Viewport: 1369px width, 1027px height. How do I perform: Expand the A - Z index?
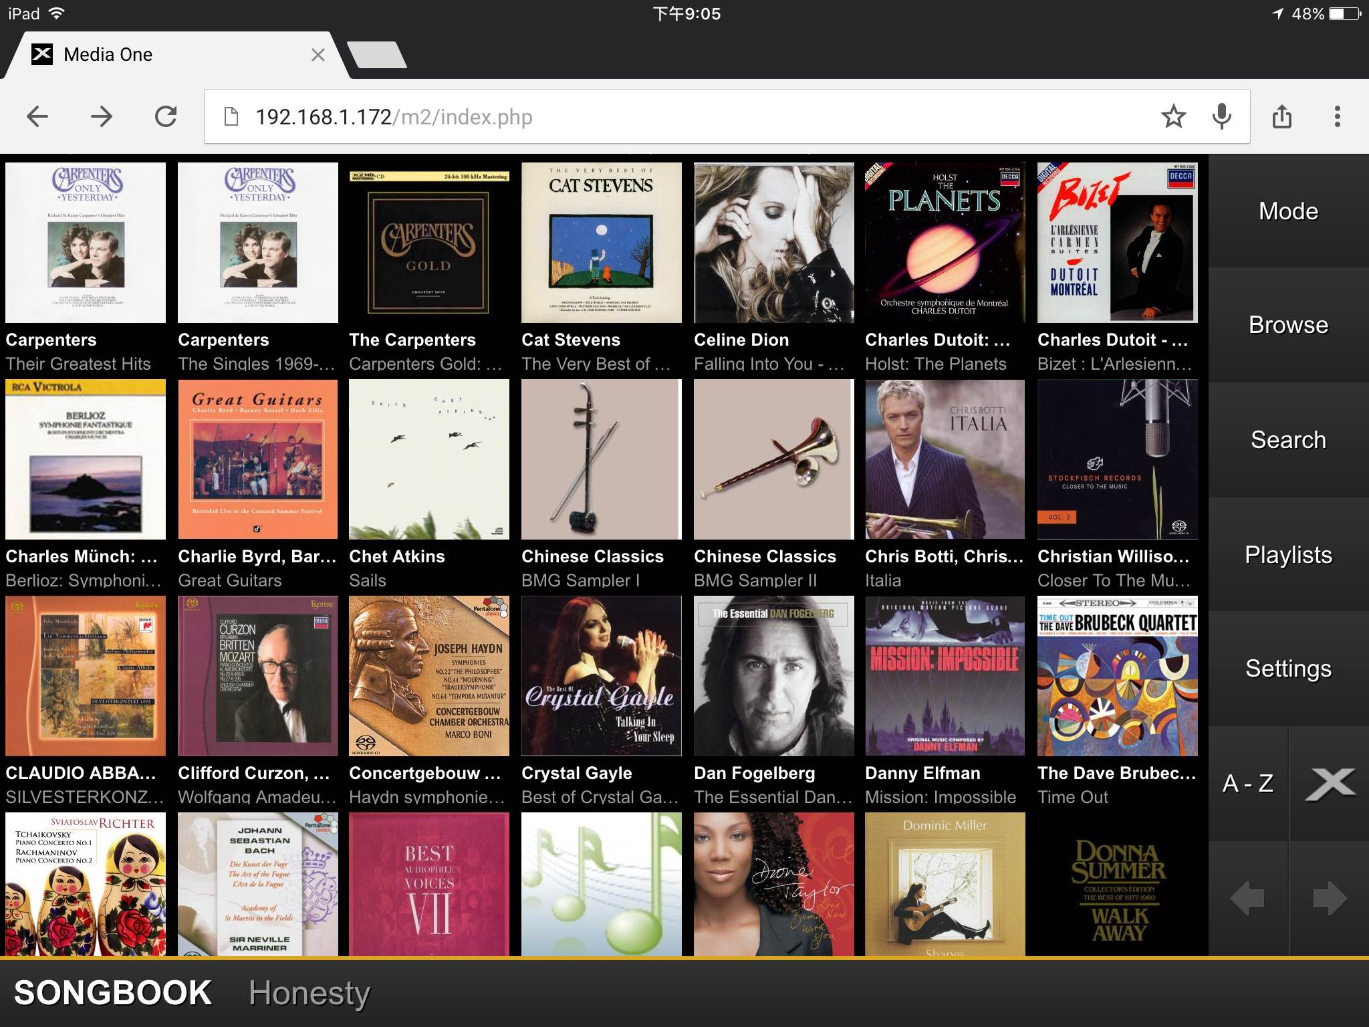click(x=1248, y=783)
